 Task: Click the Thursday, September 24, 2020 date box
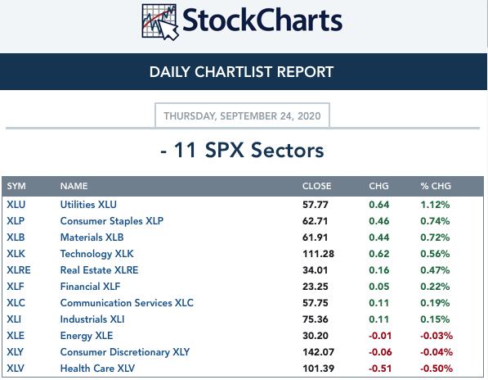click(242, 115)
